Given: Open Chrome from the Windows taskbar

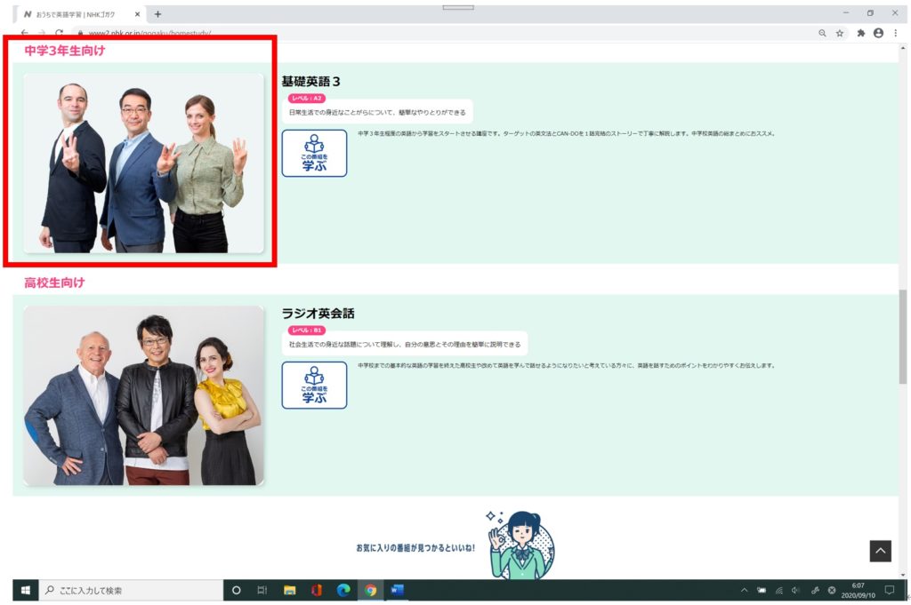Looking at the screenshot, I should (x=368, y=591).
